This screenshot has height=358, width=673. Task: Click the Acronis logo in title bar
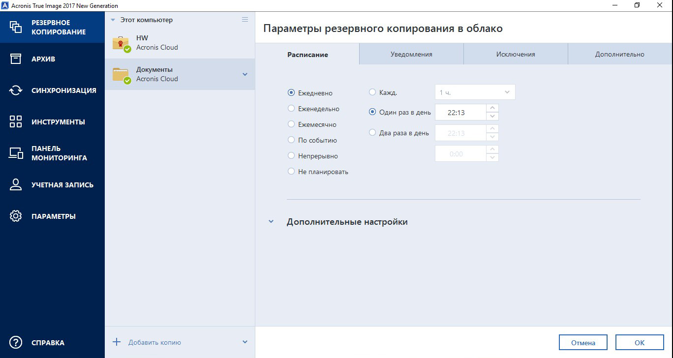(5, 5)
